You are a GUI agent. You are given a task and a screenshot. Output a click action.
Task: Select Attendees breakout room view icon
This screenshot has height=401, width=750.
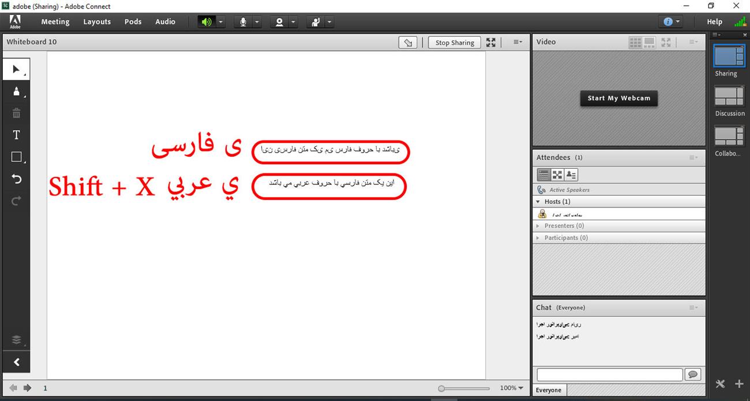pyautogui.click(x=557, y=175)
